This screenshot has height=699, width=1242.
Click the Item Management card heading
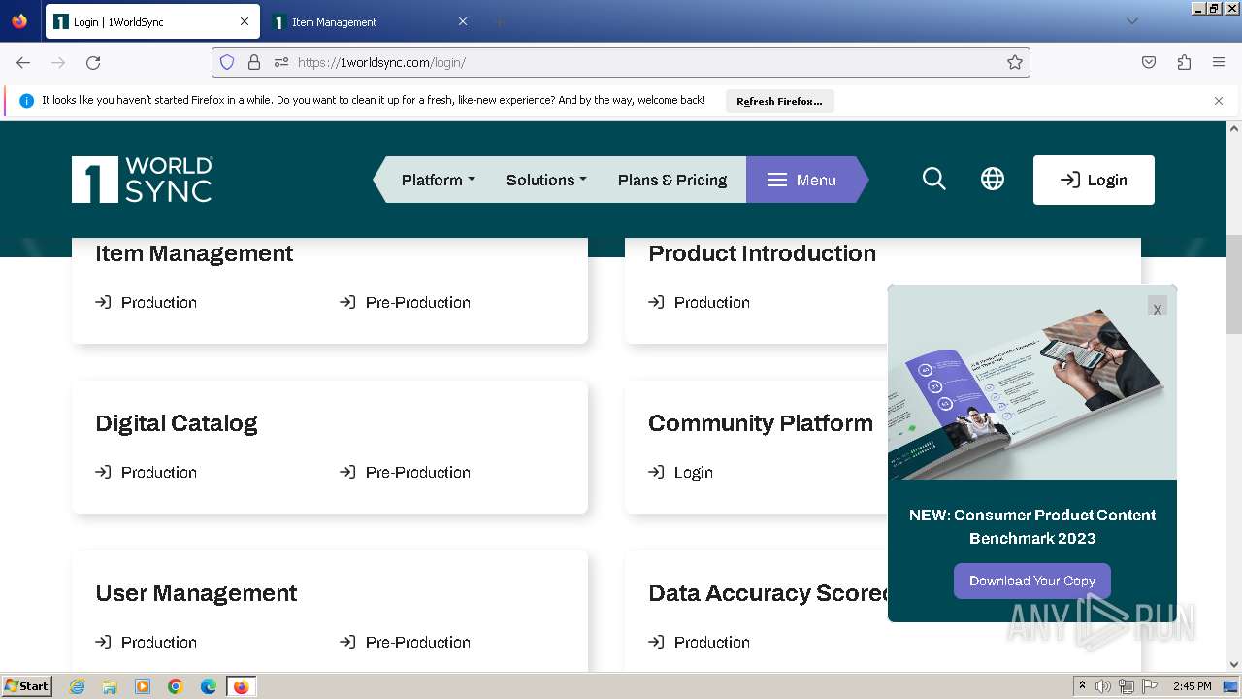point(194,253)
